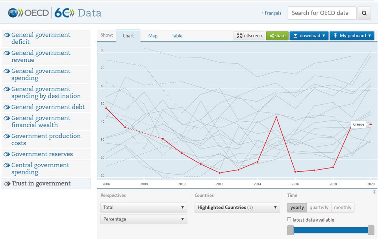
Task: Select quarterly time frequency
Action: click(x=319, y=208)
